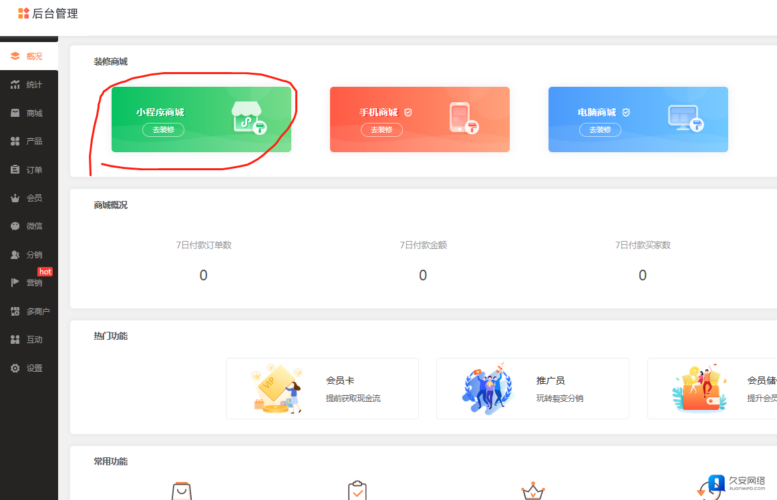Click the 提前获取现金流 description
The height and width of the screenshot is (500, 777).
point(353,399)
